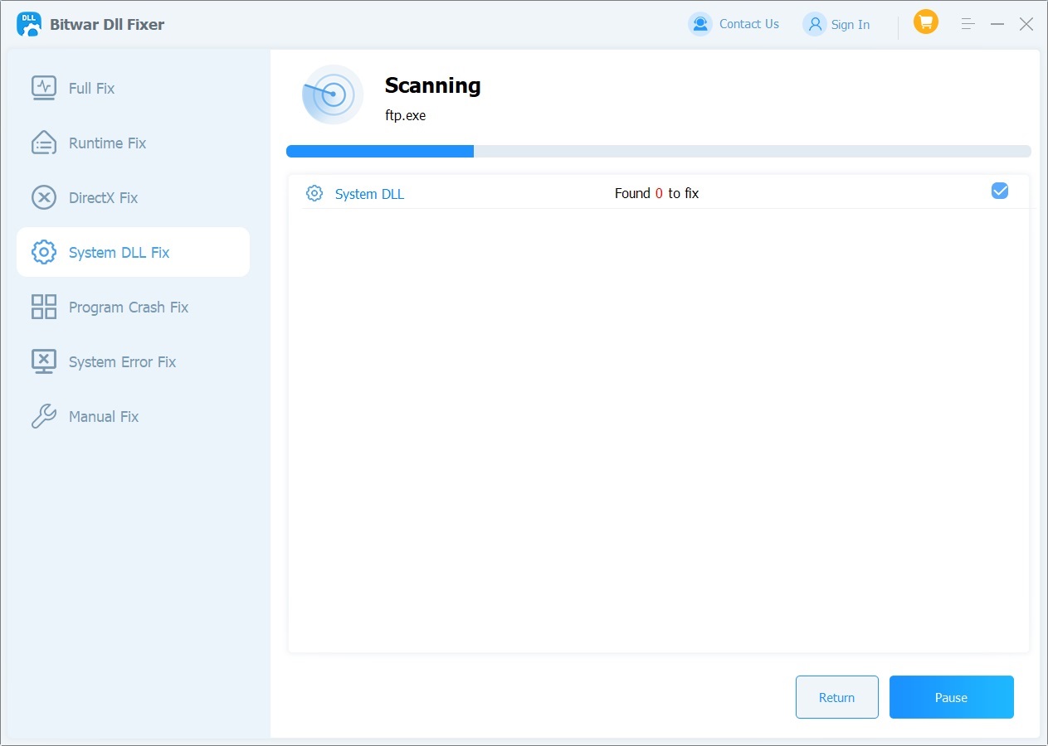Click the DirectX Fix X icon
Image resolution: width=1048 pixels, height=746 pixels.
[43, 197]
